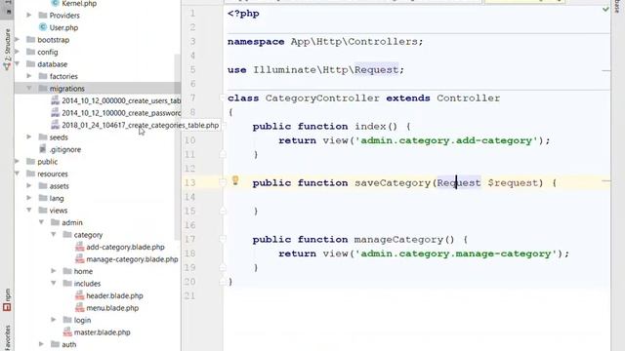Select the category folder icon
Screen dimensions: 625x351
[x=67, y=234]
